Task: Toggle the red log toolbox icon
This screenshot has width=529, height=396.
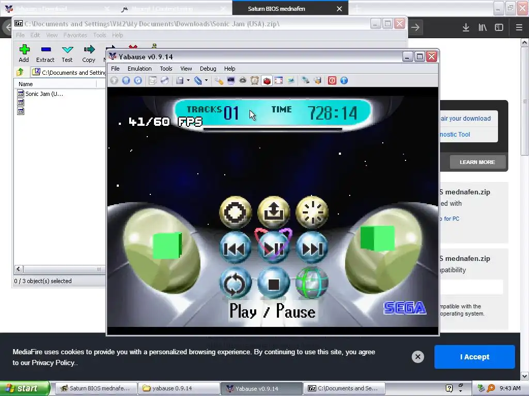Action: pos(267,80)
